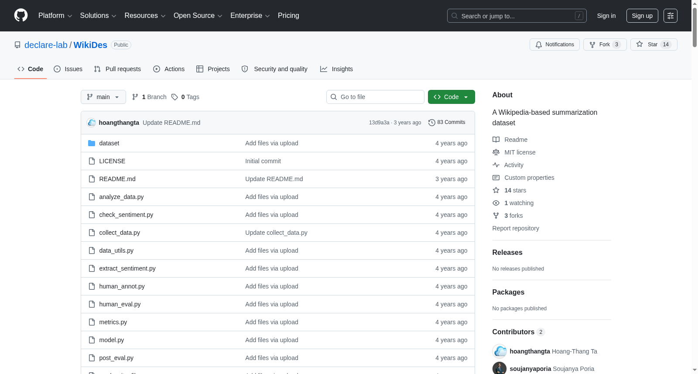Screen dimensions: 698x374
Task: Click the model.py file icon
Action: [92, 340]
